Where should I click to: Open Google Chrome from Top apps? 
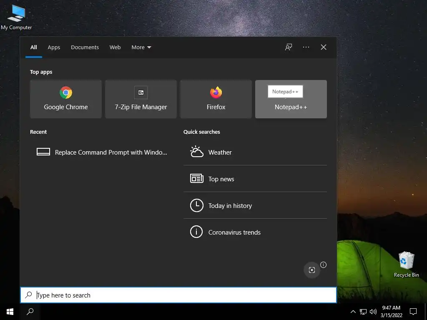[x=65, y=99]
